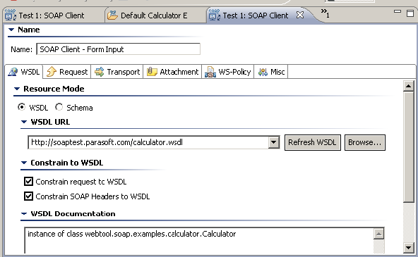Open the WSDL URL dropdown arrow

point(273,142)
